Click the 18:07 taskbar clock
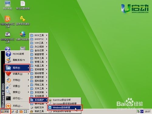 147,112
